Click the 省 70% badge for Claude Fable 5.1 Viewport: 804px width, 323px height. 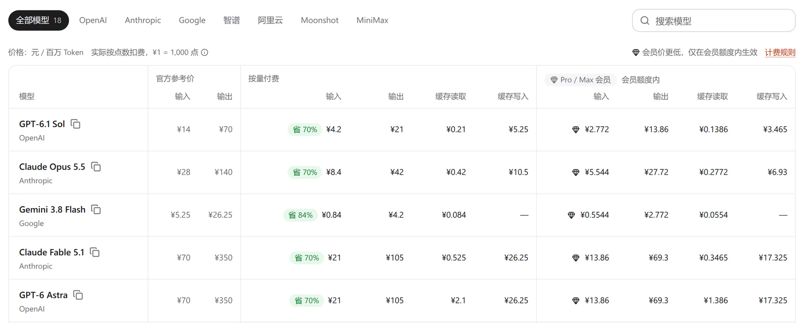(x=307, y=258)
